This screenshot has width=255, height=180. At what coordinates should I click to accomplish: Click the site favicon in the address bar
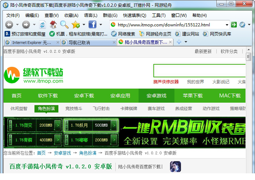(x=113, y=25)
